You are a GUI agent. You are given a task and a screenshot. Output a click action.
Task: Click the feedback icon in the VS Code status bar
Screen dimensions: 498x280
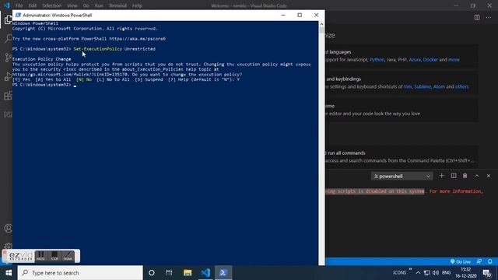(479, 261)
